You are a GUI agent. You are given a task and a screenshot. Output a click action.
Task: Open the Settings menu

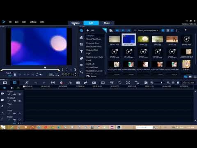click(33, 22)
